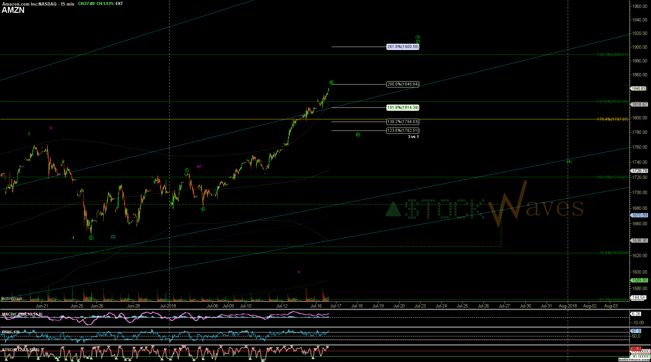
Task: Click the 1728.78 price tag
Action: 639,171
